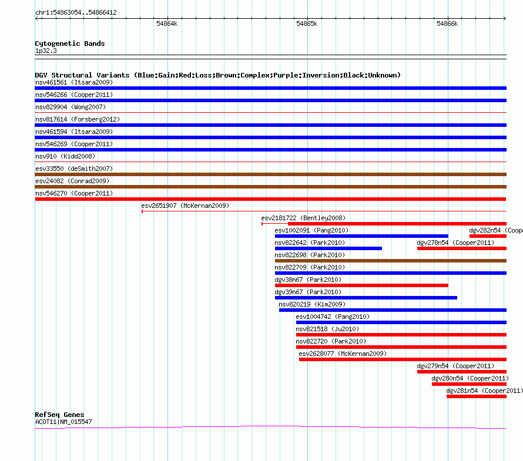The image size is (523, 461).
Task: Open the esv24082 (Conrad2009) label
Action: coord(72,181)
